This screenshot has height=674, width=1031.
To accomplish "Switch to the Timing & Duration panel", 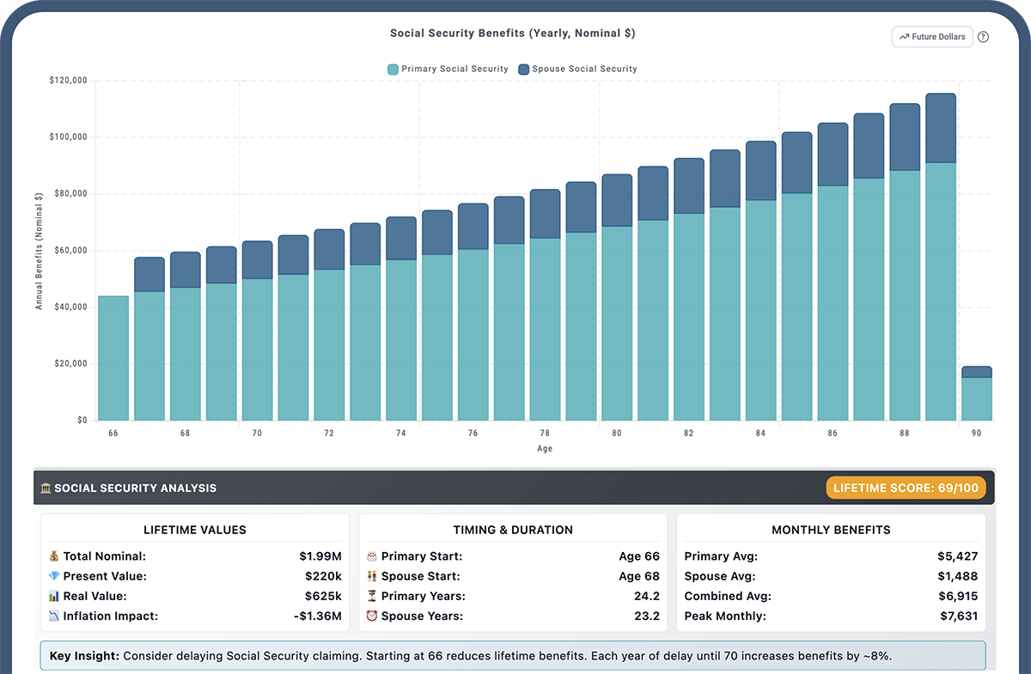I will 513,530.
